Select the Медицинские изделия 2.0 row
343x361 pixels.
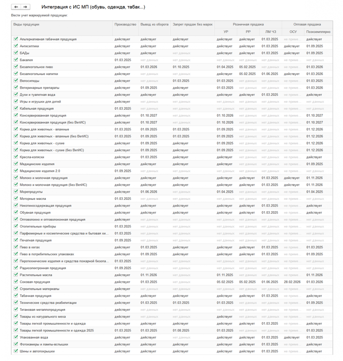pyautogui.click(x=172, y=171)
